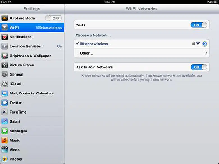Tap the Wi-Fi sidebar icon
This screenshot has width=219, height=164.
click(4, 27)
